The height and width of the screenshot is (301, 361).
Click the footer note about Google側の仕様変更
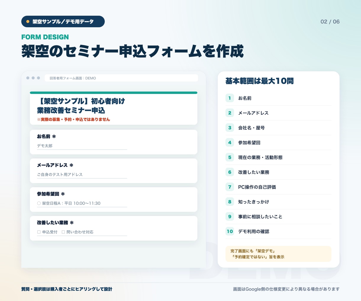click(286, 289)
